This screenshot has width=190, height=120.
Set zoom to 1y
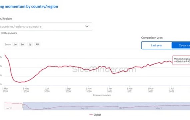30,44
